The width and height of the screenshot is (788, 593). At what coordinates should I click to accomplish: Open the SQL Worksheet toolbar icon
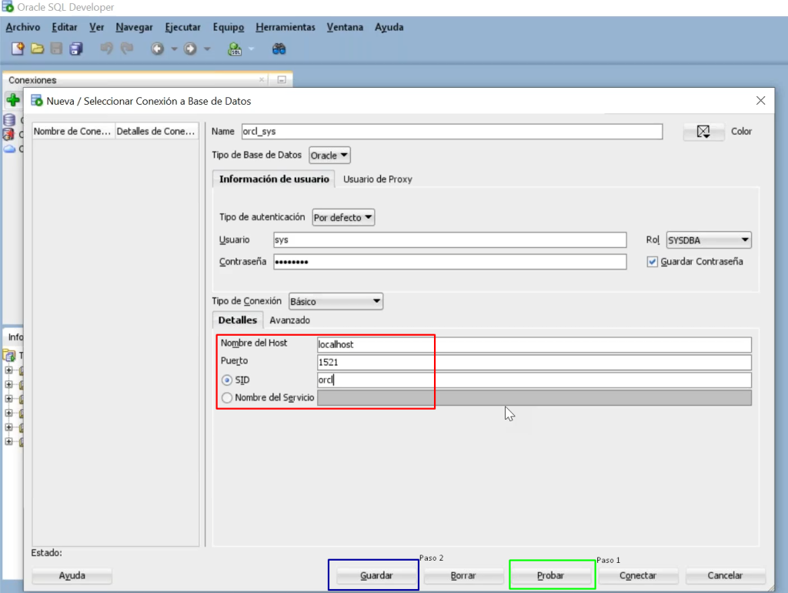(235, 49)
